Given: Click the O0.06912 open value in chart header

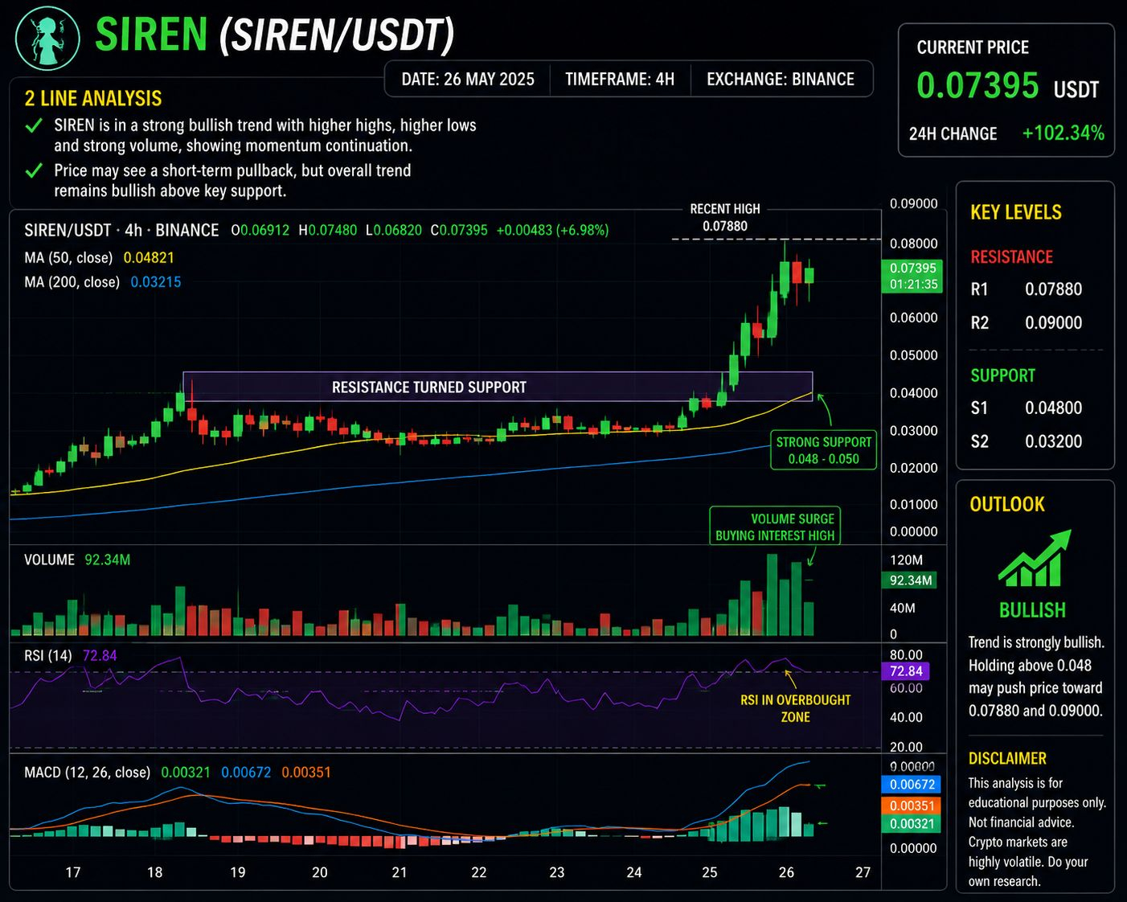Looking at the screenshot, I should point(260,230).
